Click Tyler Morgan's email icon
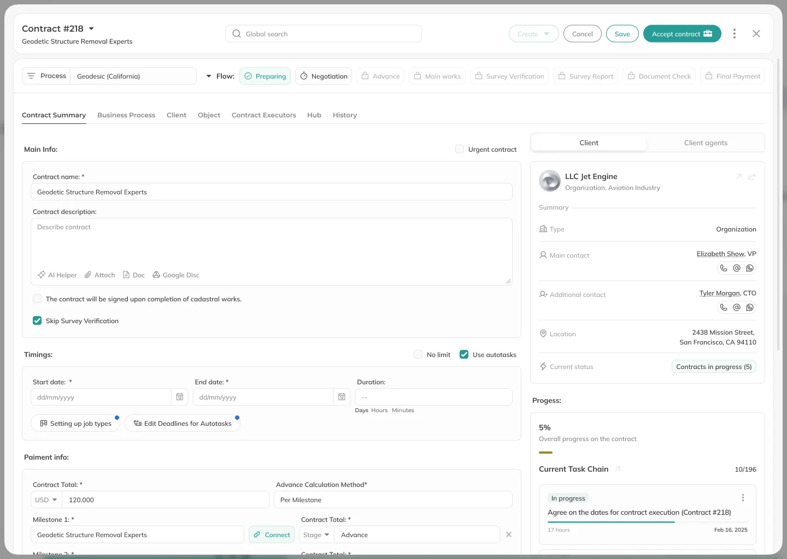Viewport: 787px width, 559px height. pos(737,307)
